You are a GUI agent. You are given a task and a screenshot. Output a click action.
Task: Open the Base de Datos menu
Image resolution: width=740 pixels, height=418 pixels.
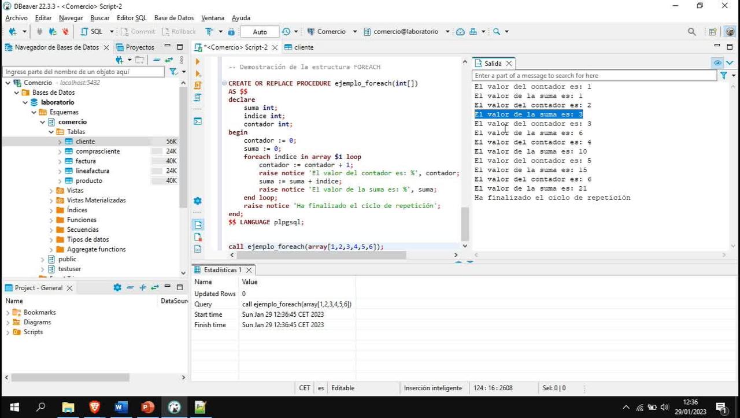[173, 18]
